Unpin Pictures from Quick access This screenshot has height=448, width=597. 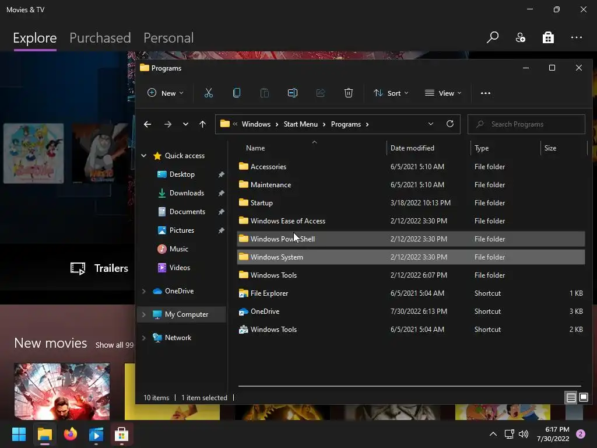coord(221,230)
